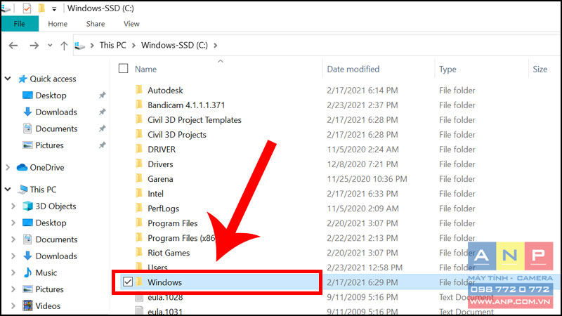The width and height of the screenshot is (562, 316).
Task: Expand chevron after This PC breadcrumb
Action: point(133,46)
